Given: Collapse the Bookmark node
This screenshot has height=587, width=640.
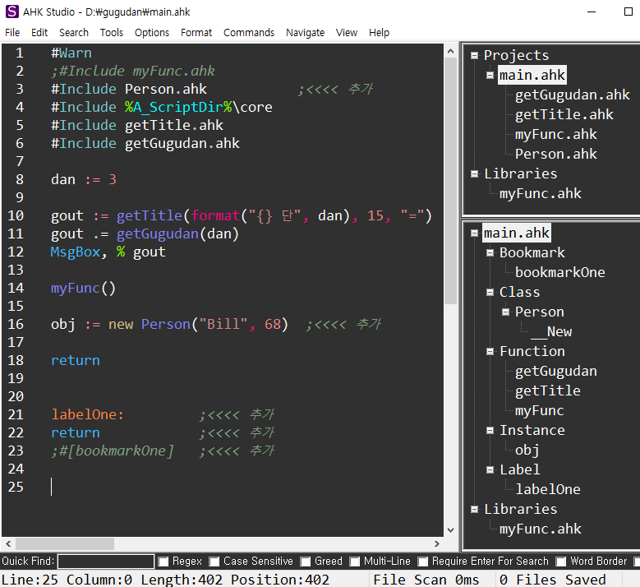Looking at the screenshot, I should pos(490,252).
